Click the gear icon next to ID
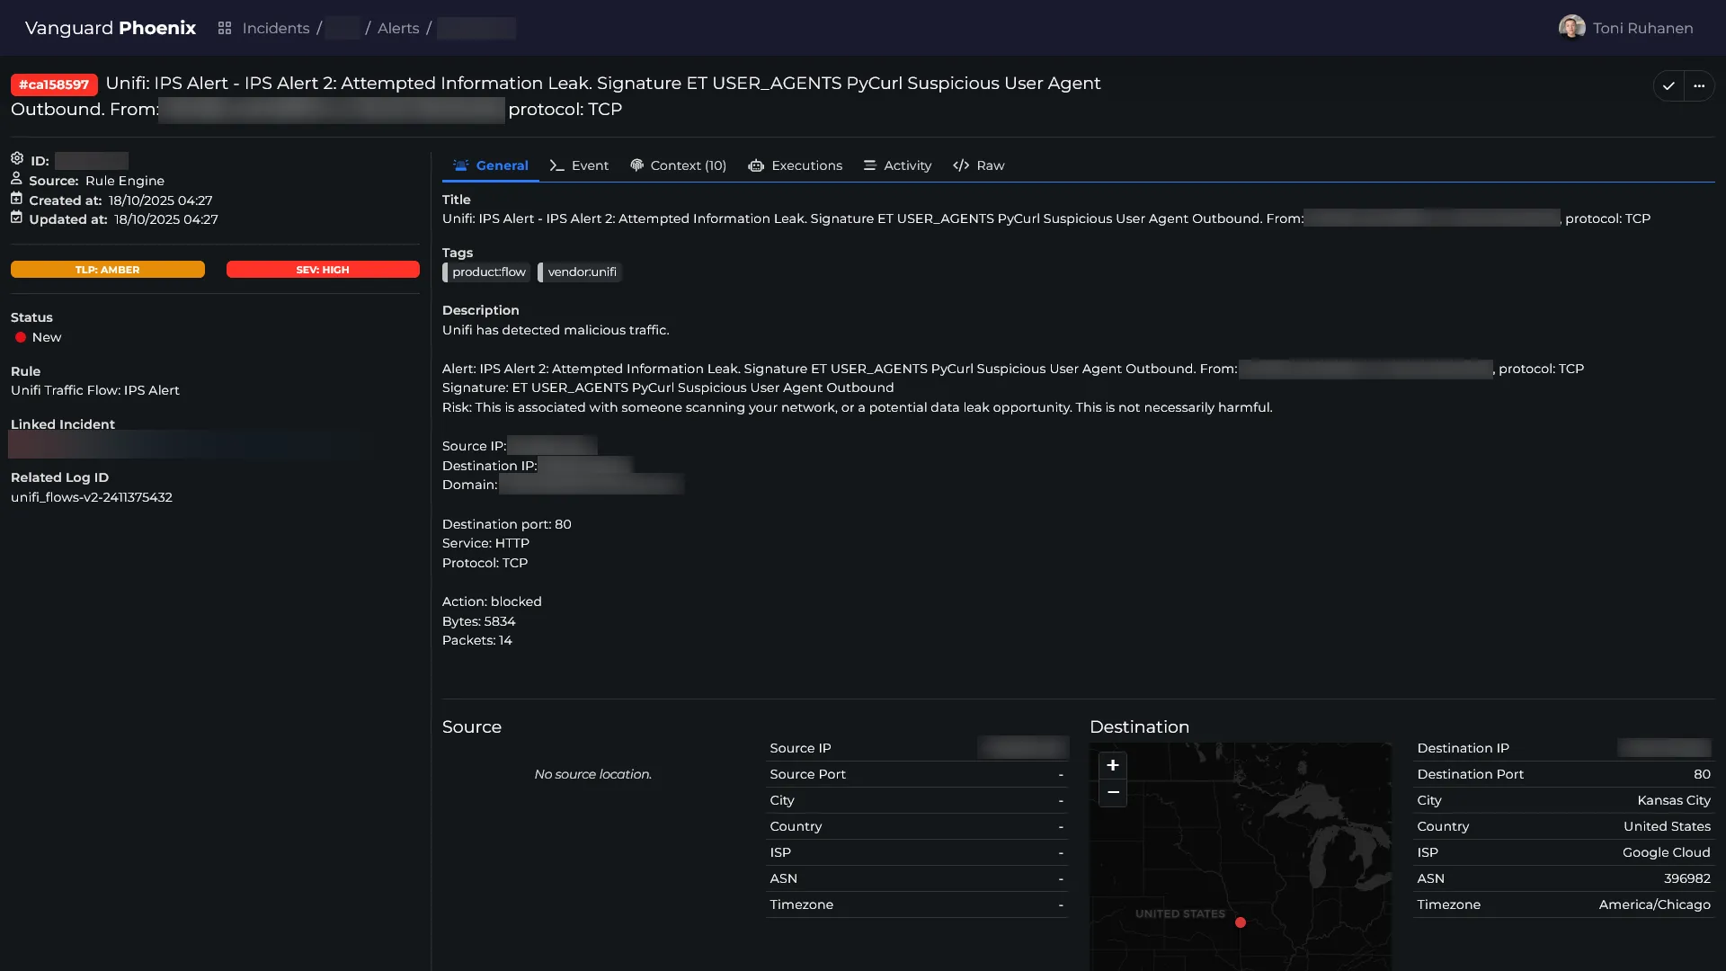Image resolution: width=1726 pixels, height=971 pixels. (x=17, y=157)
